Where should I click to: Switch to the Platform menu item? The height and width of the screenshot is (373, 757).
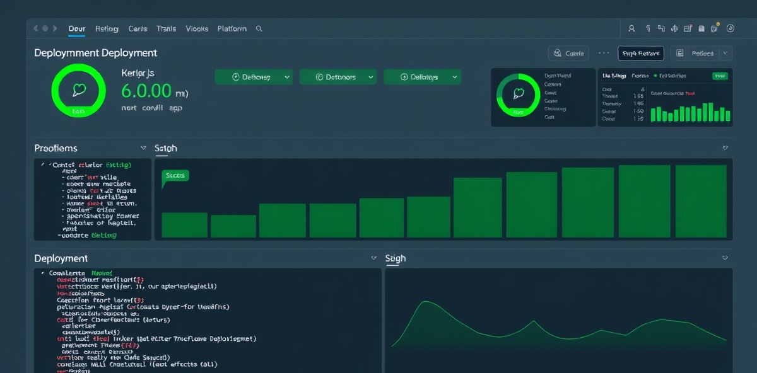[x=232, y=28]
